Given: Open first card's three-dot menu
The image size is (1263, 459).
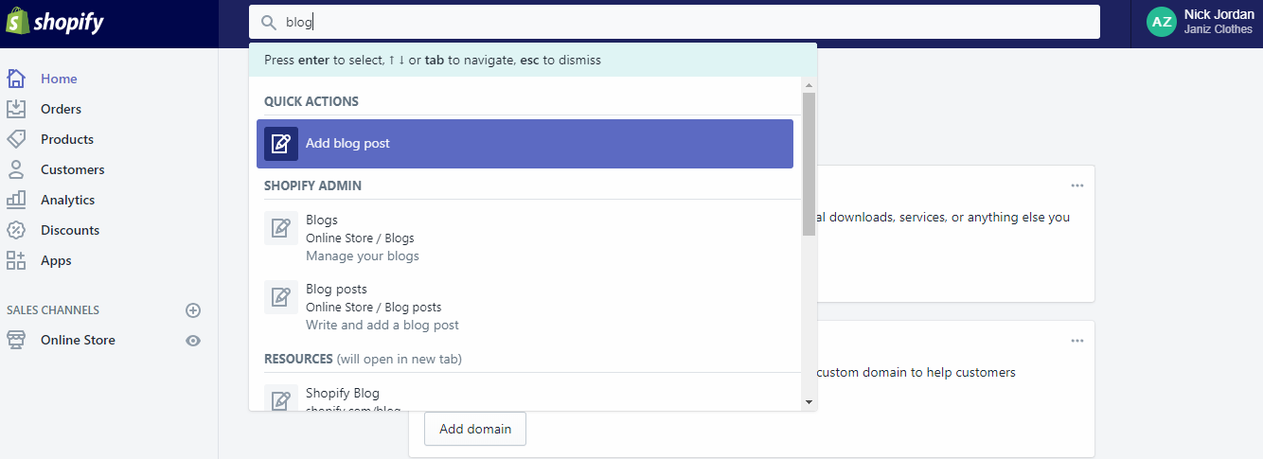Looking at the screenshot, I should coord(1077,185).
